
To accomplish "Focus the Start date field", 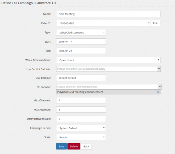I will coord(81,42).
